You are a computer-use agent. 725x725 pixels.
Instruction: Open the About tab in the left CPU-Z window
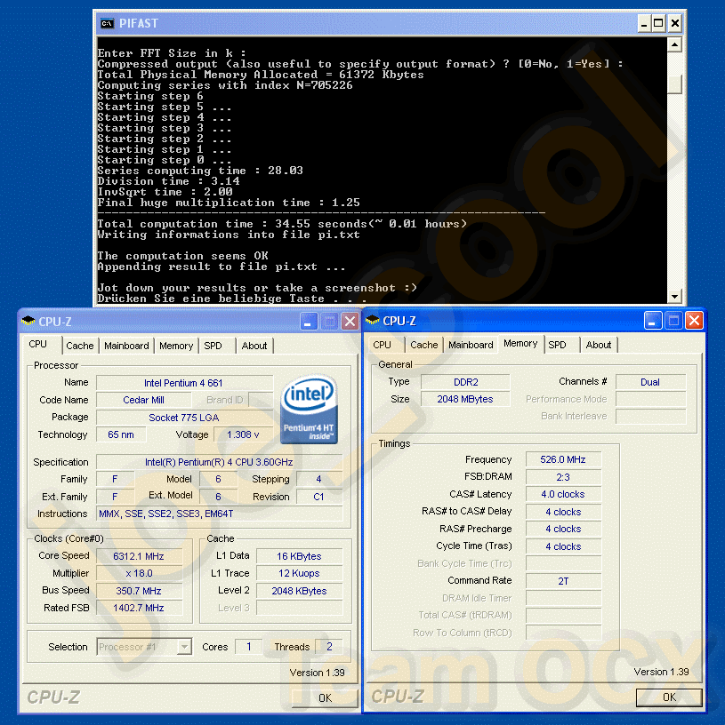pos(254,346)
